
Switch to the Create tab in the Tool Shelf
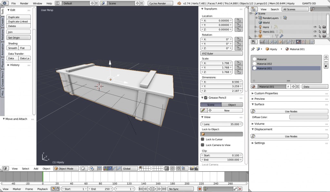[x=3, y=21]
